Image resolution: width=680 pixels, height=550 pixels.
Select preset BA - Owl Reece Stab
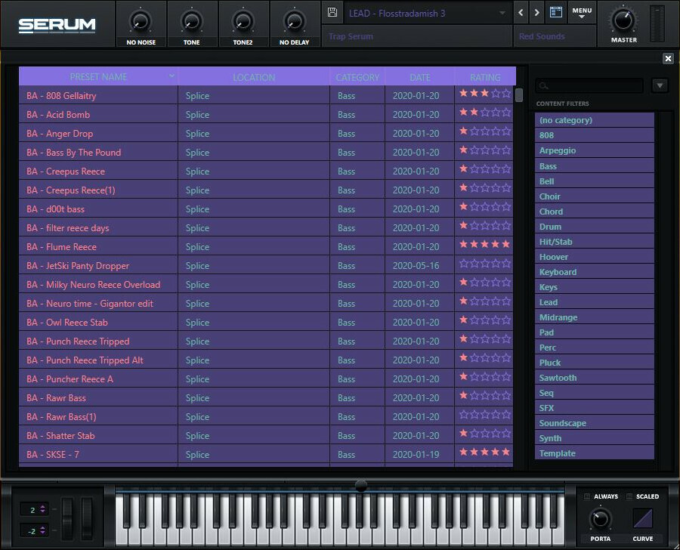(98, 323)
